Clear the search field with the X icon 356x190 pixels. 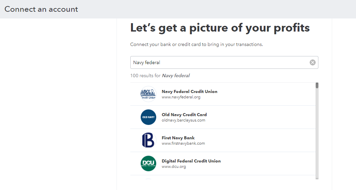[x=313, y=62]
